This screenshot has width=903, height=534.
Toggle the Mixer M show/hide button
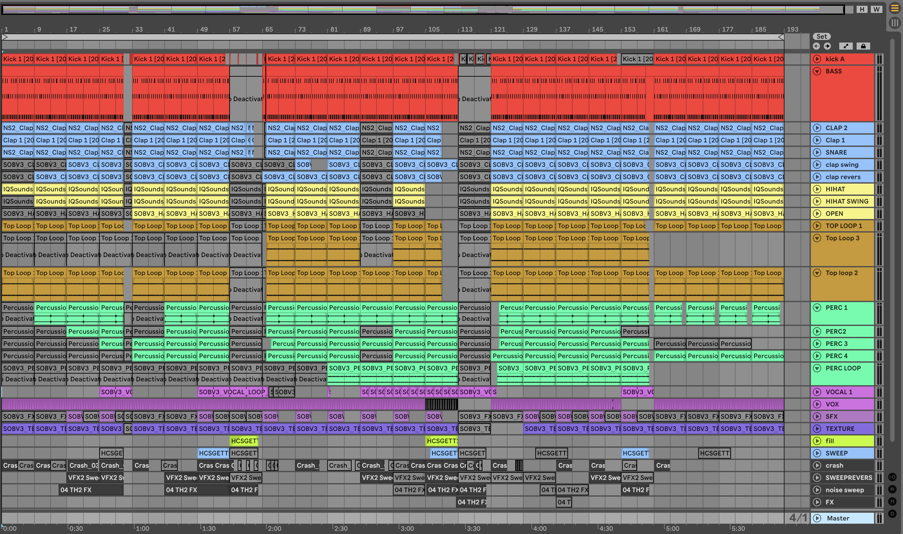click(892, 501)
